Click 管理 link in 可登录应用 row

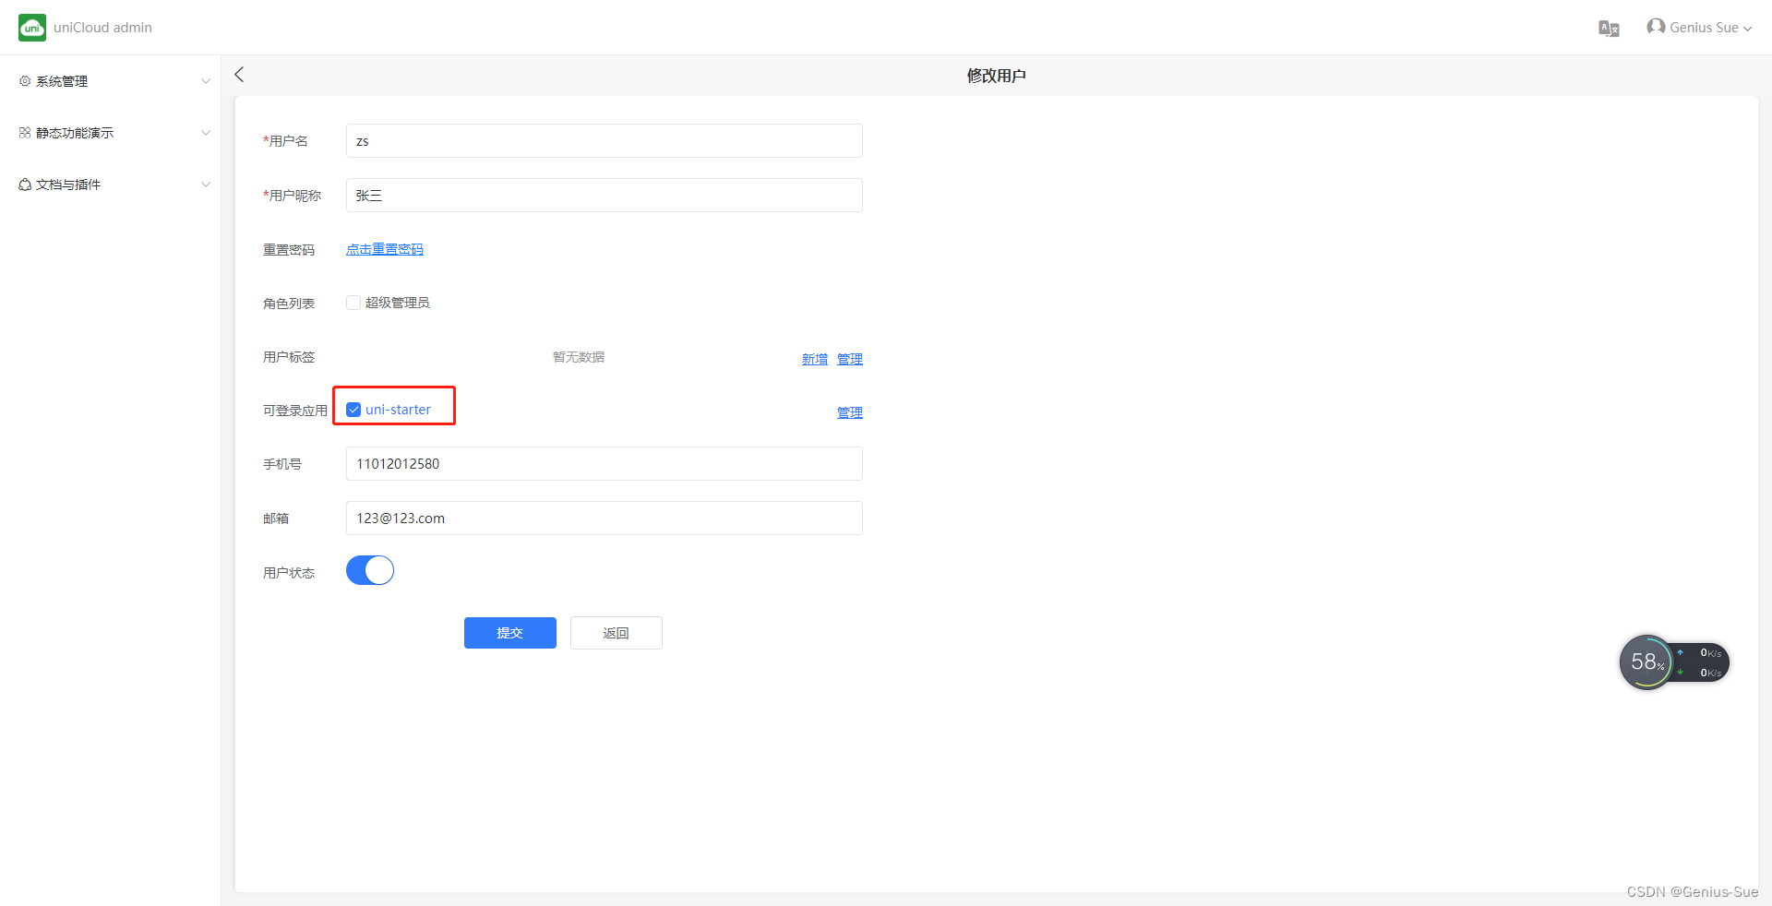(850, 412)
